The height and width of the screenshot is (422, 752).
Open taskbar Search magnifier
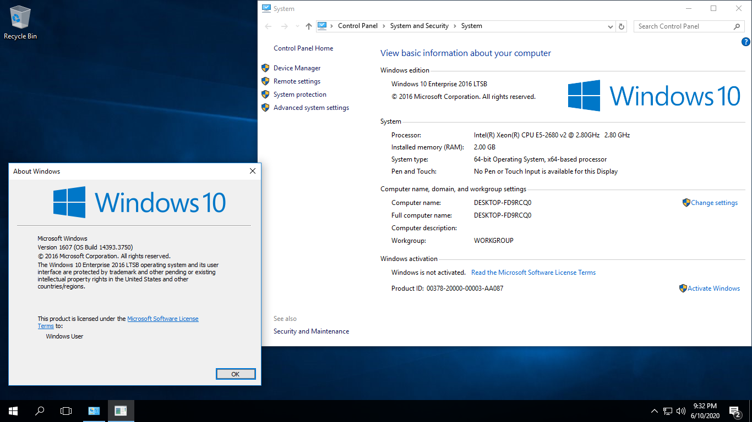coord(40,410)
